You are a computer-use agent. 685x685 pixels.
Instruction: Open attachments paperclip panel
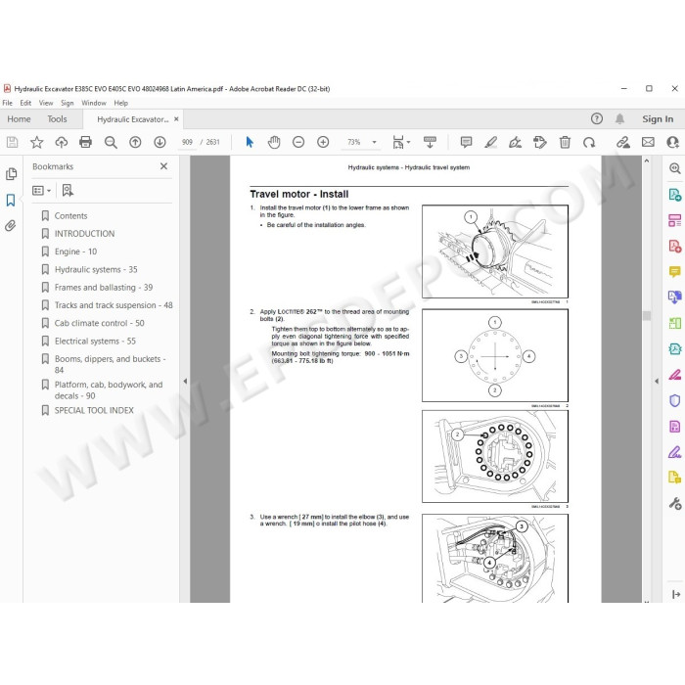(11, 225)
